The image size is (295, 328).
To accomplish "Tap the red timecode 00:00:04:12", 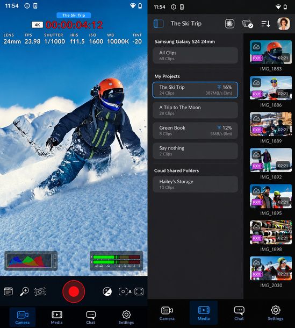I will 74,25.
